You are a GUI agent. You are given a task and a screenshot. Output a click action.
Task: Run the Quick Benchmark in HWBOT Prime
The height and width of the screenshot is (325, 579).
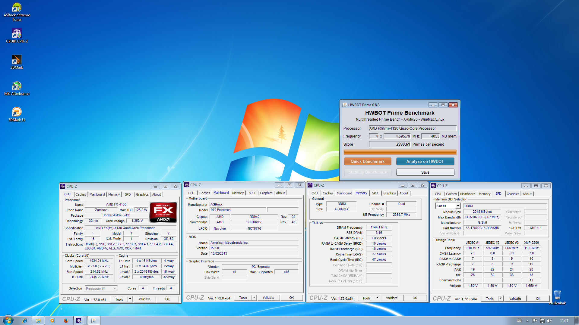point(368,161)
